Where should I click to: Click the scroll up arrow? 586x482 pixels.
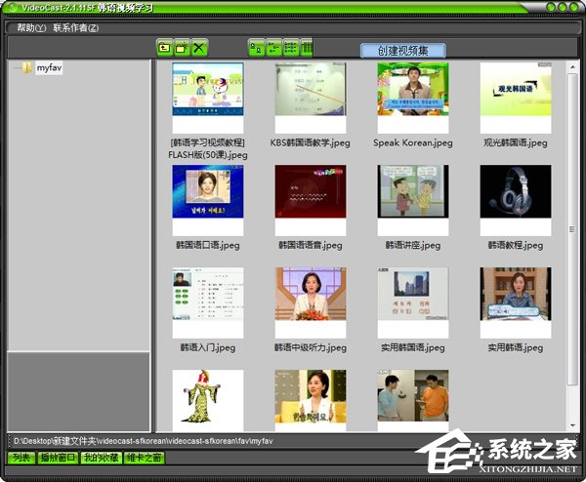click(x=572, y=67)
